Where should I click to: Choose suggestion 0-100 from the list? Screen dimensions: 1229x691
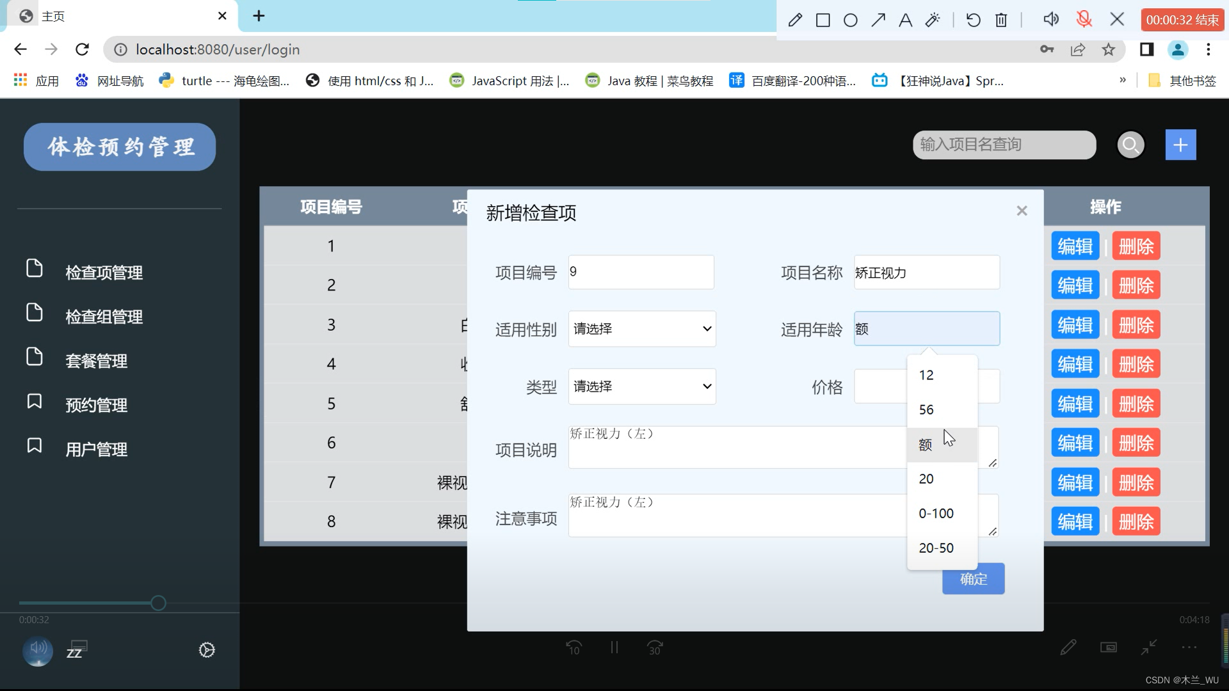point(942,513)
